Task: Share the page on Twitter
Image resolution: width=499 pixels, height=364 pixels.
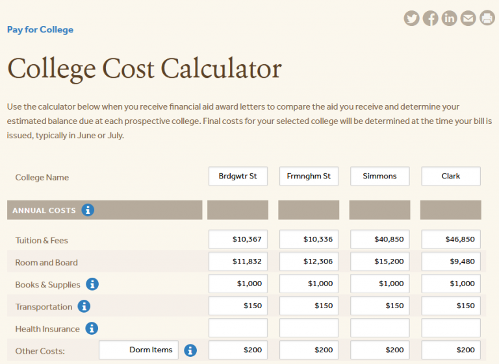Action: [411, 18]
